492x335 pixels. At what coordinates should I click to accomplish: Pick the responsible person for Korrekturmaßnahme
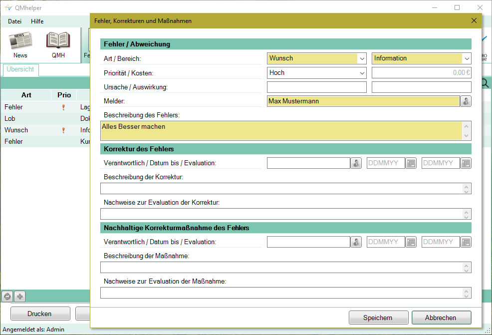click(356, 242)
